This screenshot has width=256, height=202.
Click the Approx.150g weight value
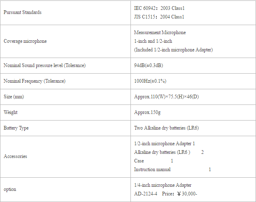click(x=147, y=112)
